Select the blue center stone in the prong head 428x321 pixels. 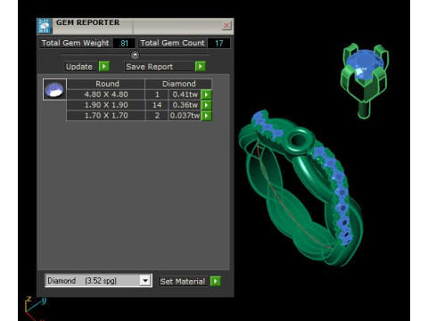[x=365, y=65]
